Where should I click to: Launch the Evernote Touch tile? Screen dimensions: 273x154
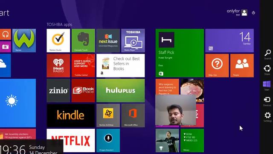coord(83,41)
